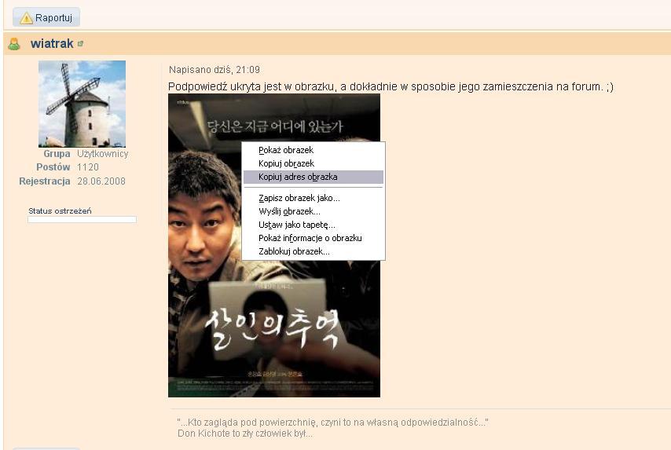The height and width of the screenshot is (450, 671).
Task: Select Kopiuj adres obrazka option
Action: click(313, 177)
